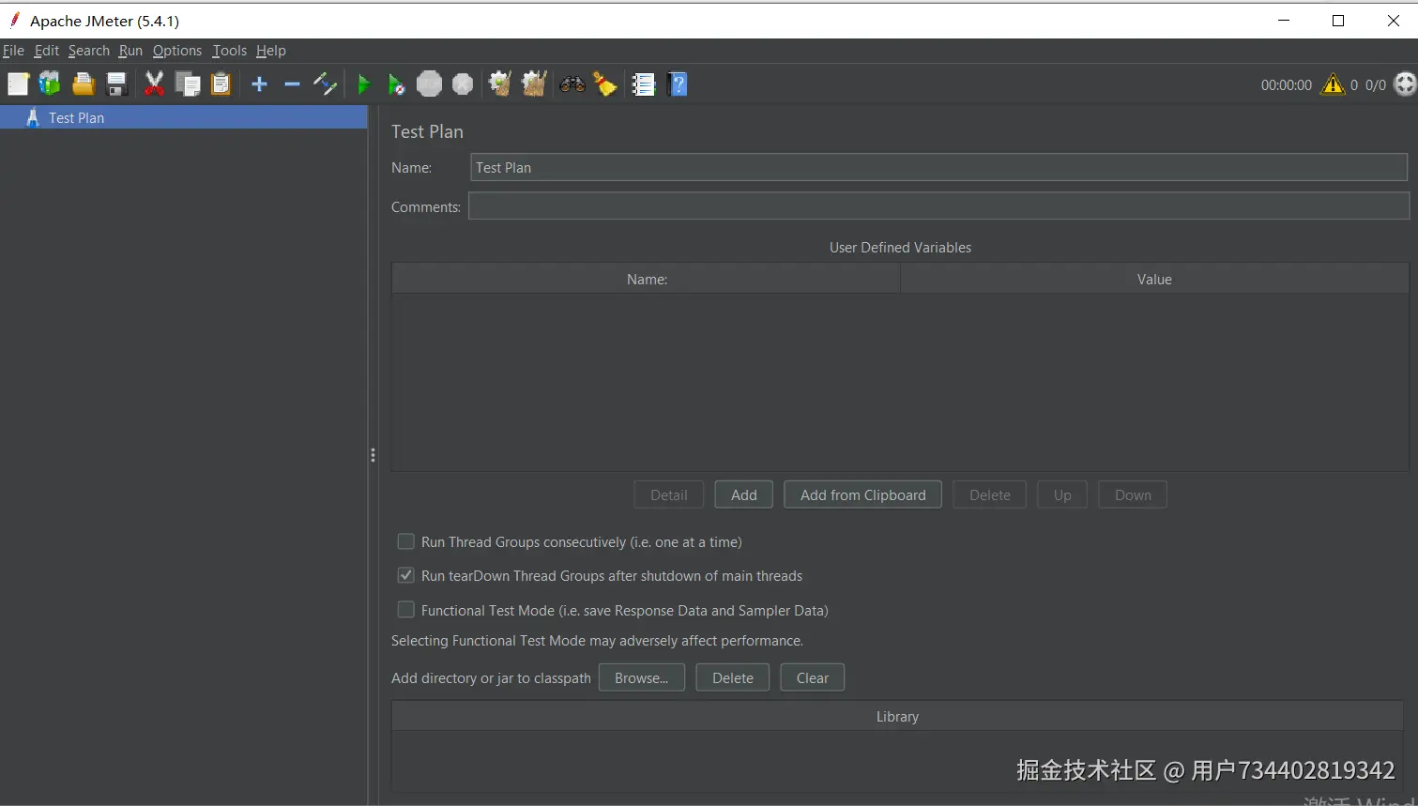Click the Help question mark icon
Image resolution: width=1418 pixels, height=806 pixels.
(x=678, y=84)
